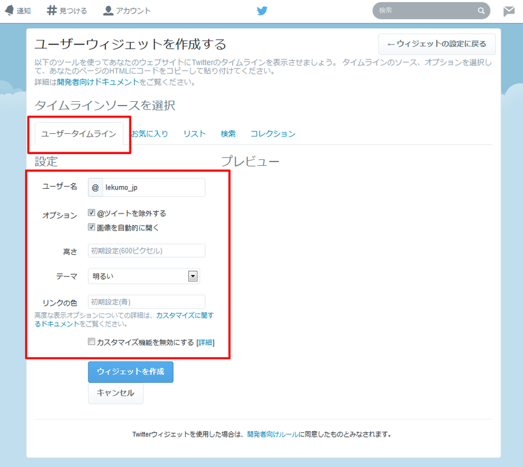Click the アカウント label in top bar
This screenshot has height=467, width=523.
133,10
